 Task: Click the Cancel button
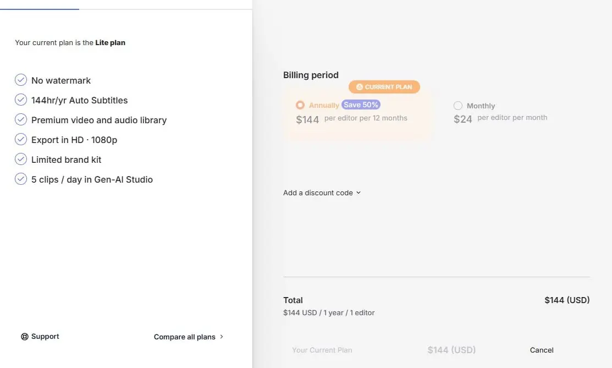(x=542, y=350)
